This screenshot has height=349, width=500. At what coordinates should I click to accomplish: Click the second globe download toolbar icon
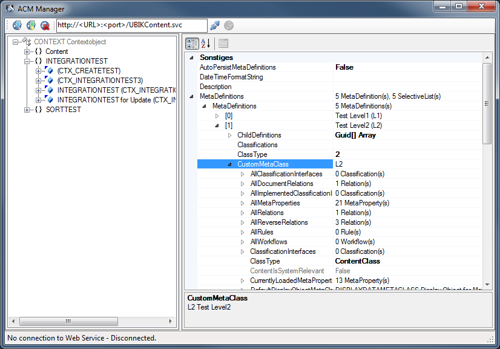pos(31,25)
